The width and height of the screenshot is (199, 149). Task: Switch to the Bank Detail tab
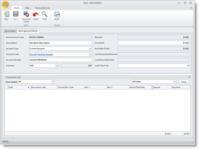(x=10, y=31)
